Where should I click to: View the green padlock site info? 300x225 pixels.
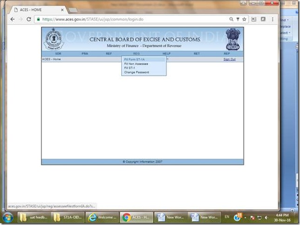point(39,19)
